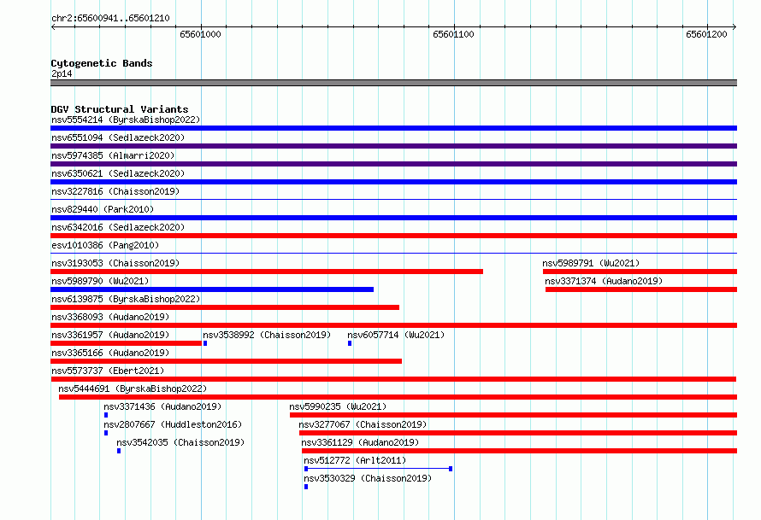Screen dimensions: 761x520
Task: Open nsv2807667 (Huddleston2016) variant label
Action: pos(173,424)
